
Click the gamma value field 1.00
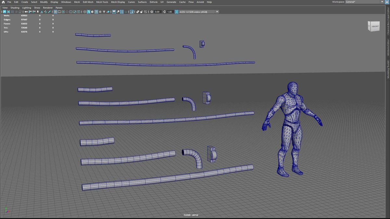tap(170, 12)
